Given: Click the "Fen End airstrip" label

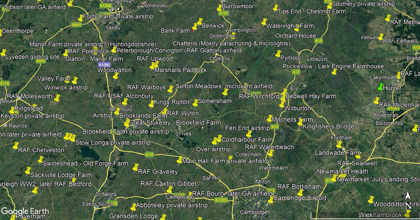Looking at the screenshot, I should [x=248, y=128].
